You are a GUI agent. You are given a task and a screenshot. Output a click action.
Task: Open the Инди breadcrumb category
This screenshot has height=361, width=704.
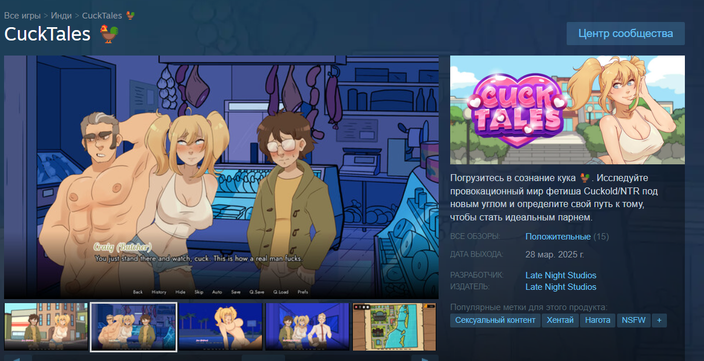(x=61, y=15)
